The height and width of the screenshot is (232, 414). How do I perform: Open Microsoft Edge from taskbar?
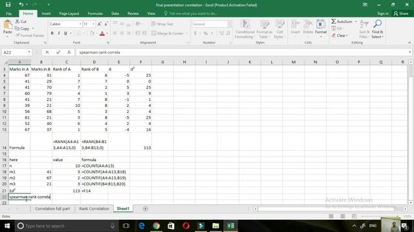coord(142,226)
